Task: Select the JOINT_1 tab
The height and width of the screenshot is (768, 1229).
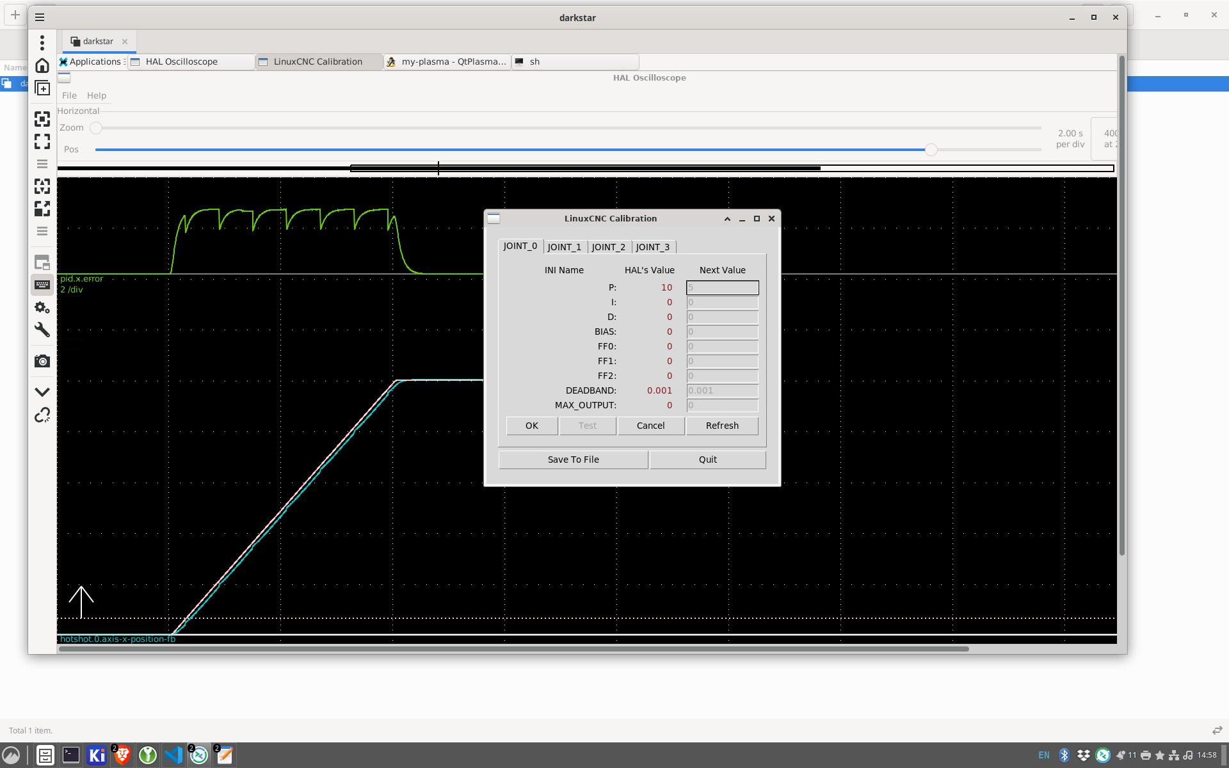Action: point(565,247)
